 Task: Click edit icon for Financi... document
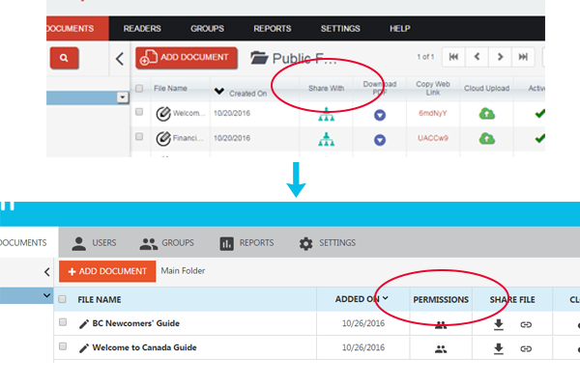point(163,139)
